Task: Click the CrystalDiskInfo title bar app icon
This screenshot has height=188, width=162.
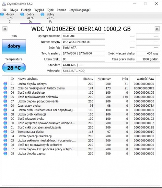Action: (x=4, y=4)
